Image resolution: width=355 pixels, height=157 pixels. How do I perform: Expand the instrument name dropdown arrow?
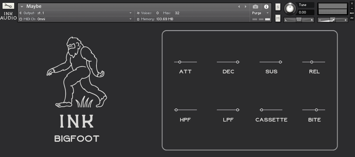(22, 7)
